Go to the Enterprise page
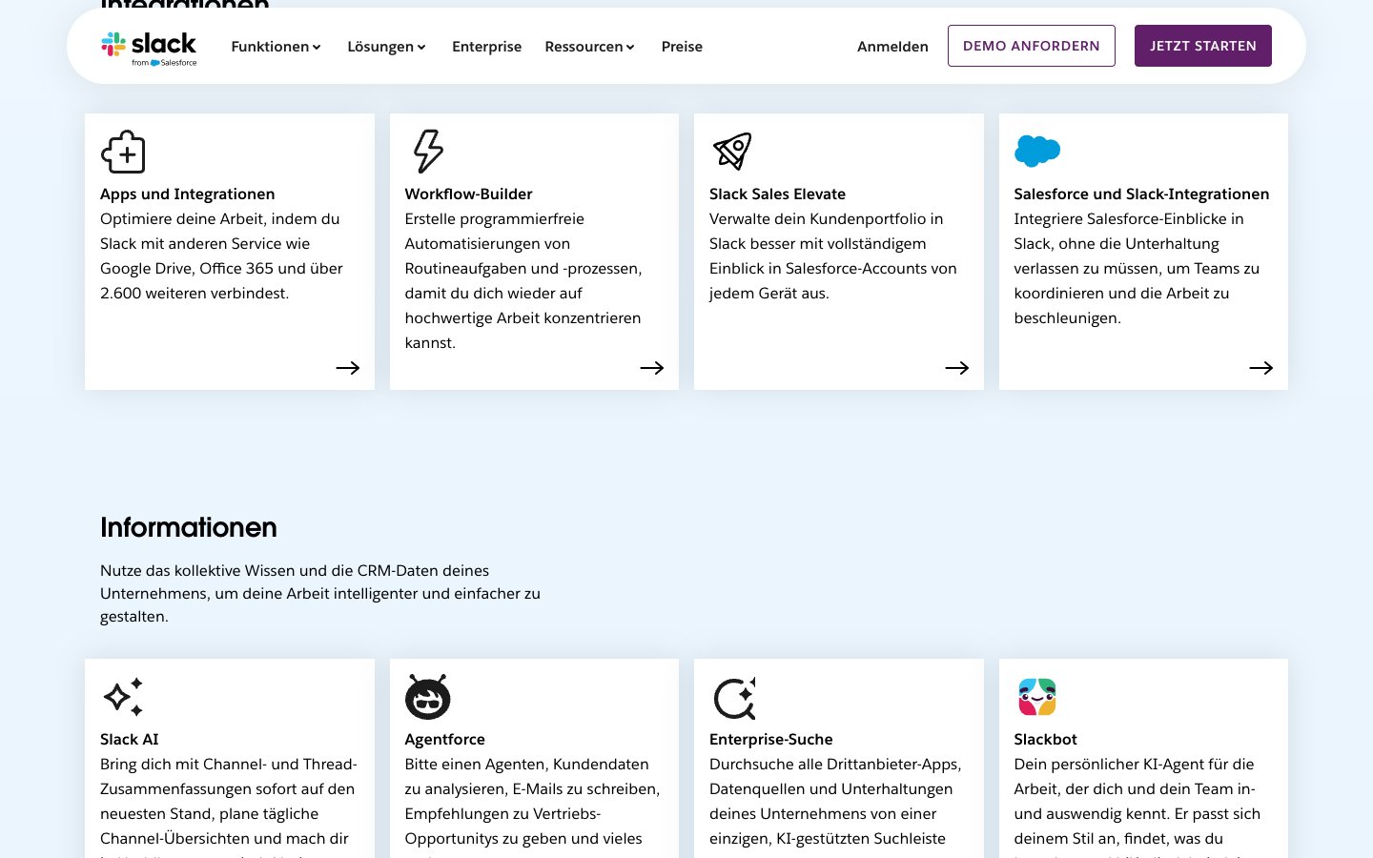The width and height of the screenshot is (1373, 858). click(486, 47)
